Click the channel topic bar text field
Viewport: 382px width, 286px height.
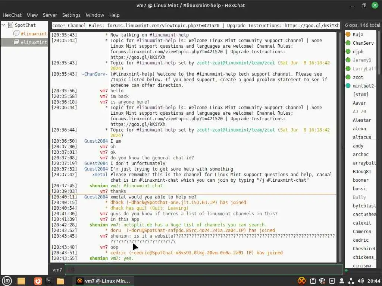tap(196, 26)
